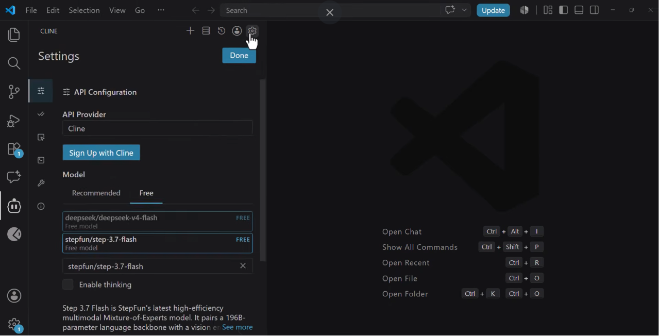Click the Open Recent shortcut text

pos(406,263)
